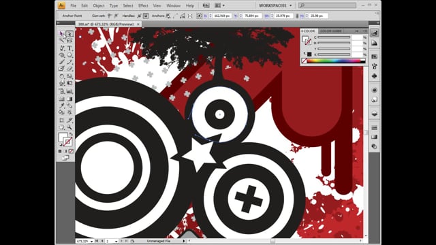Select the Ellipse shape tool
The width and height of the screenshot is (436, 245).
(x=69, y=55)
